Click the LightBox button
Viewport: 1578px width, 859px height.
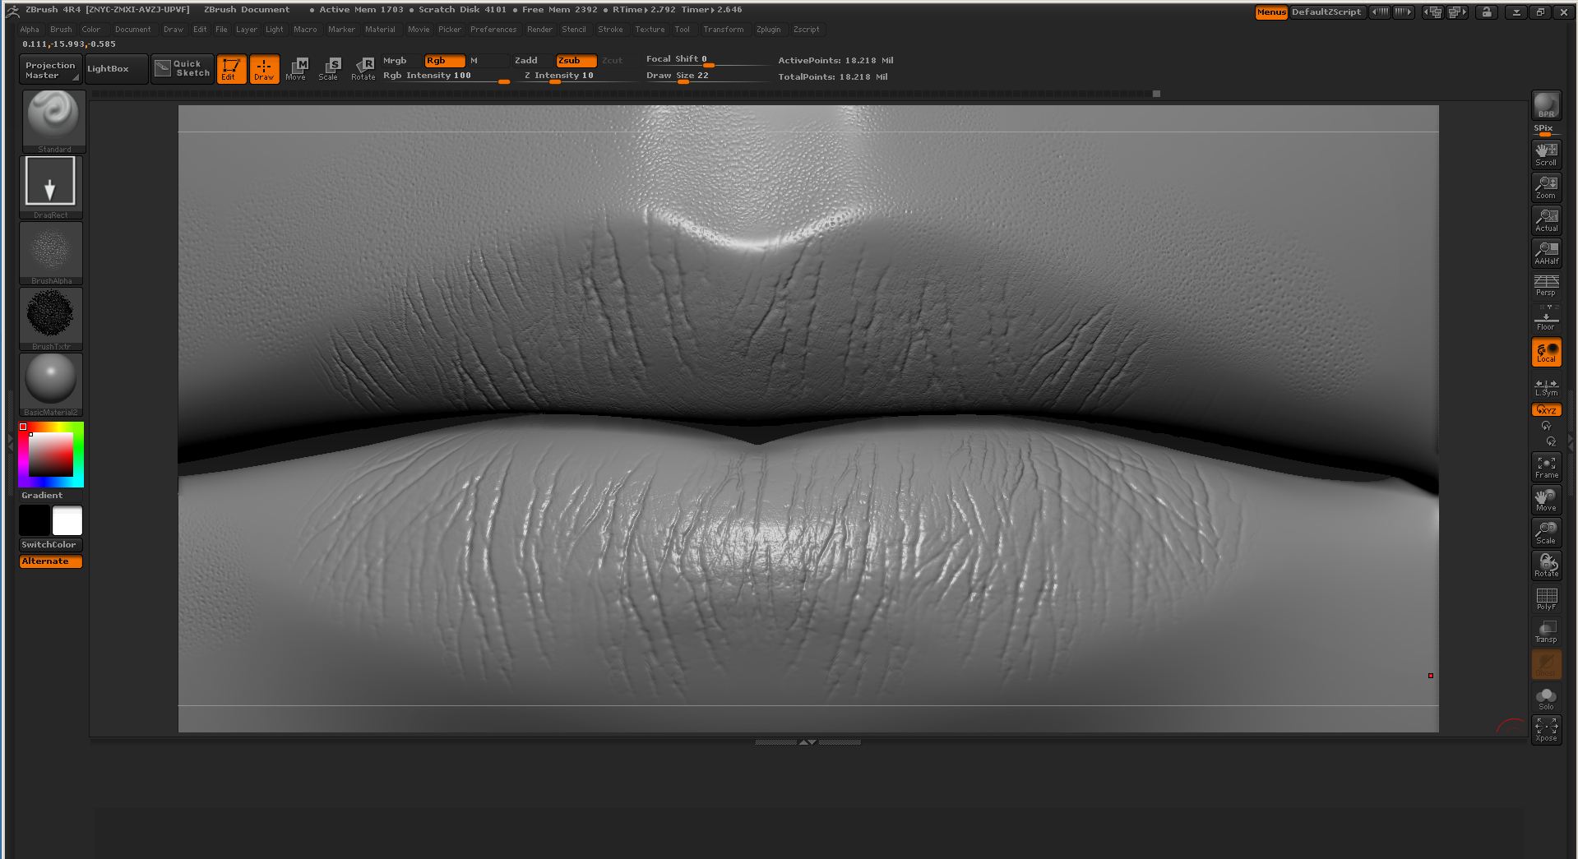[x=109, y=69]
